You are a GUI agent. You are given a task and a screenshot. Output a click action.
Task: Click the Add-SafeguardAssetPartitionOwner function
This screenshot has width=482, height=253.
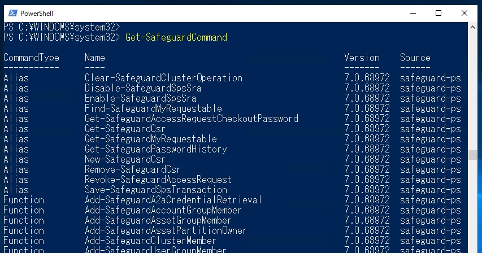166,230
